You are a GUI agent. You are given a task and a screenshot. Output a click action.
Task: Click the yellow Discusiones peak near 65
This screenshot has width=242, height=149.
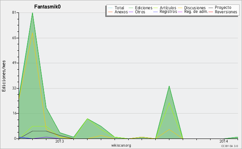pos(32,33)
